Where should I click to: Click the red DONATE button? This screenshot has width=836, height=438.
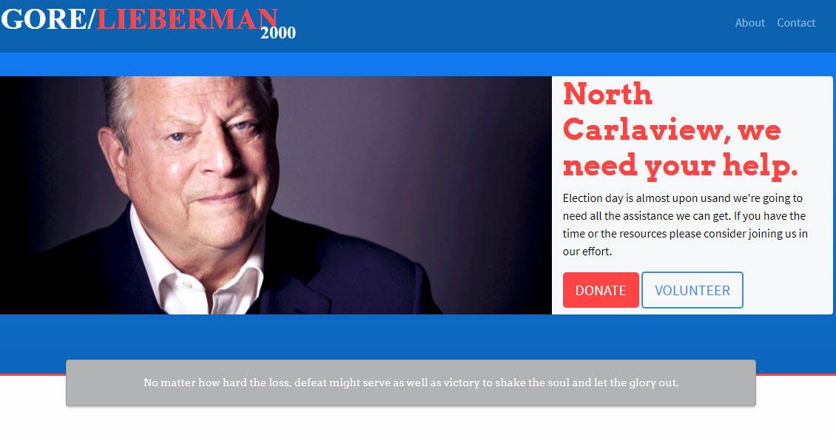[601, 290]
